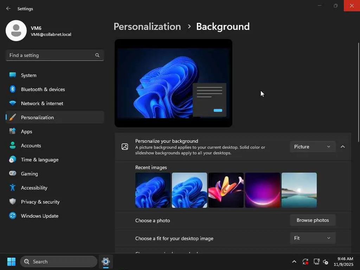The width and height of the screenshot is (360, 270).
Task: Click the Browse photos button
Action: (313, 220)
